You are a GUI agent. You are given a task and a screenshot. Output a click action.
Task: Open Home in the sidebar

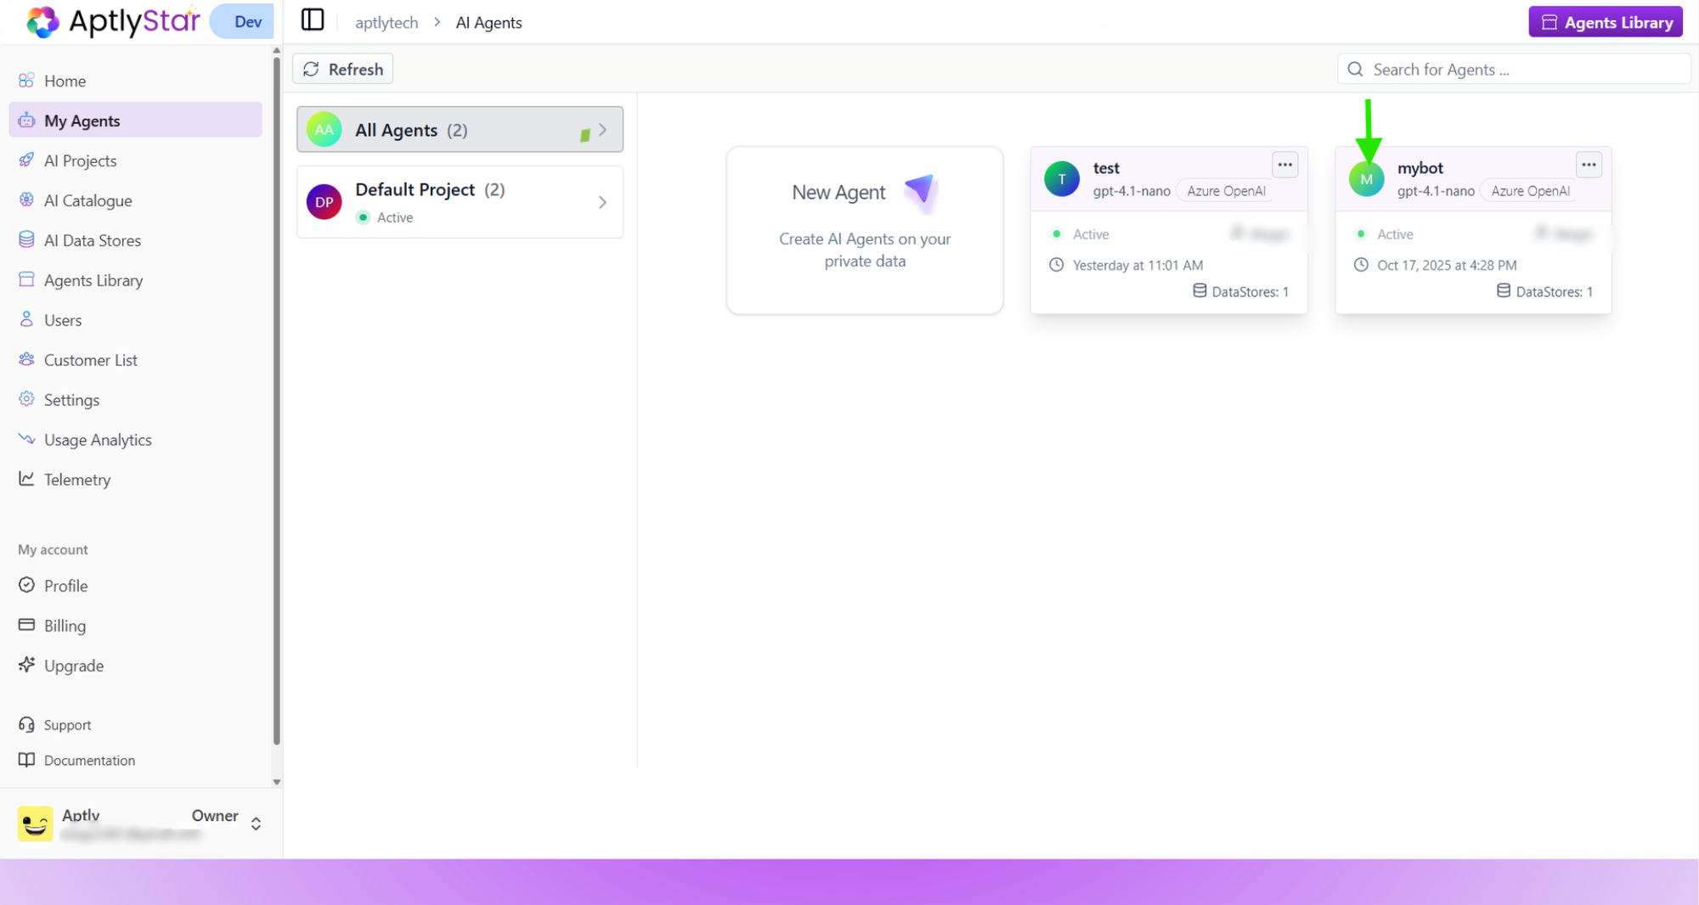point(136,81)
